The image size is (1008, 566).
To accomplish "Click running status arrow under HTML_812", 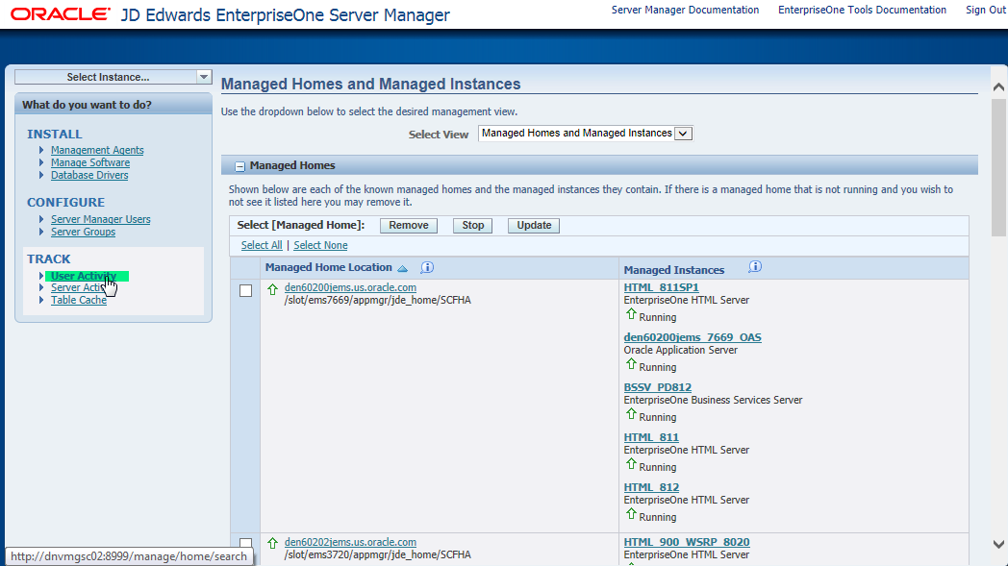I will tap(631, 514).
